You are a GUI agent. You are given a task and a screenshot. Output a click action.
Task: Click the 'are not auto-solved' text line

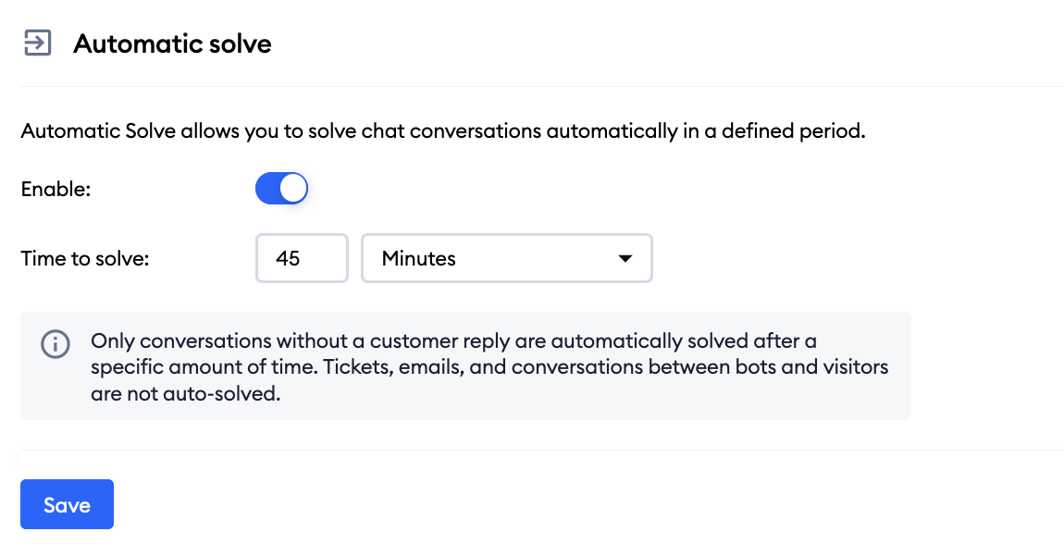186,393
